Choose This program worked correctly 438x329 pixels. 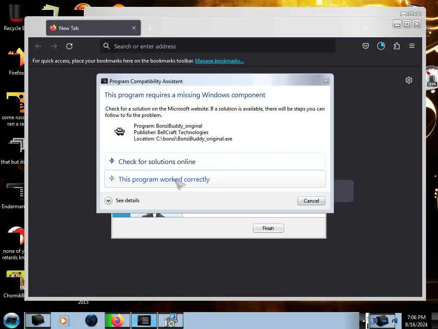click(x=215, y=179)
